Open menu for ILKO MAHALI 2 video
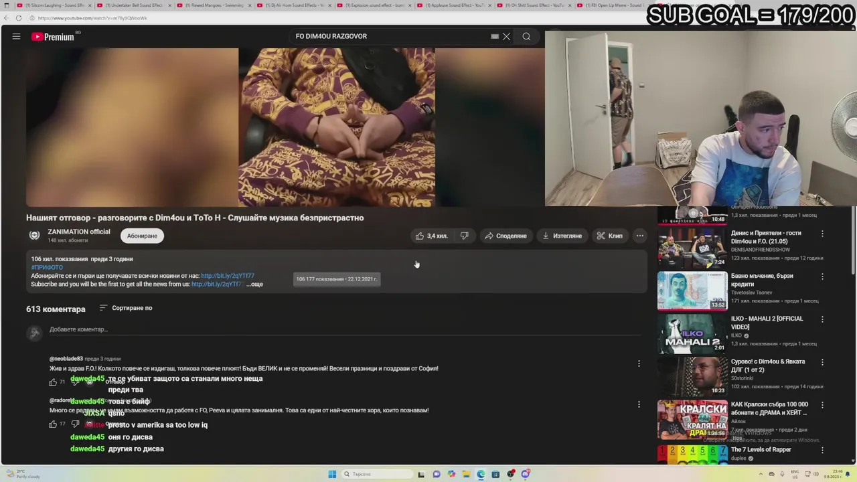The width and height of the screenshot is (857, 482). point(822,319)
